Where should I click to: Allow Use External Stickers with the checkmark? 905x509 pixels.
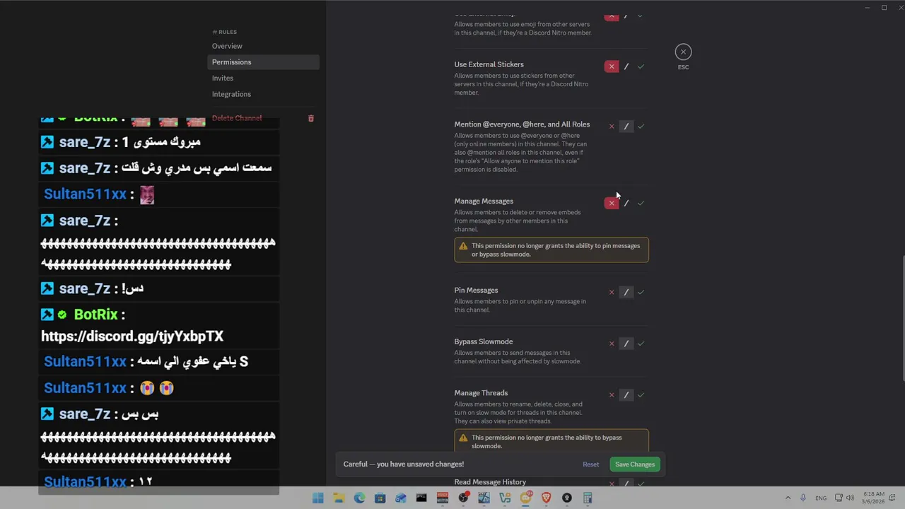(x=641, y=66)
